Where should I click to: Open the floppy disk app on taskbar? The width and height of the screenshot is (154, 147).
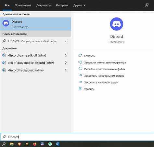tap(42, 144)
